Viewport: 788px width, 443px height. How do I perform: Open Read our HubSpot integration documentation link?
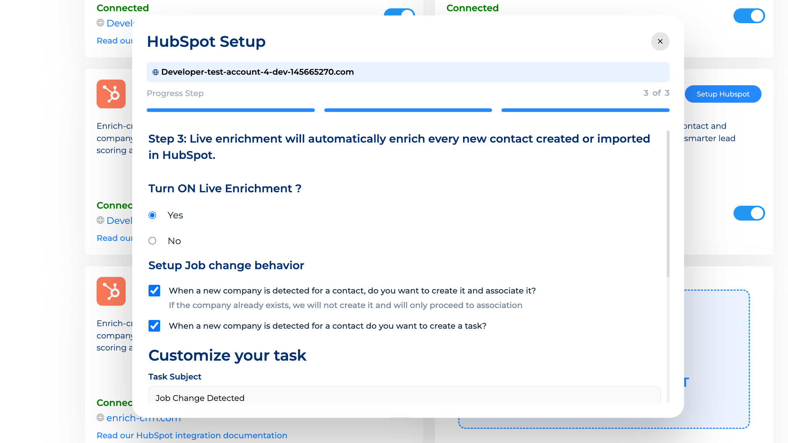pos(192,435)
